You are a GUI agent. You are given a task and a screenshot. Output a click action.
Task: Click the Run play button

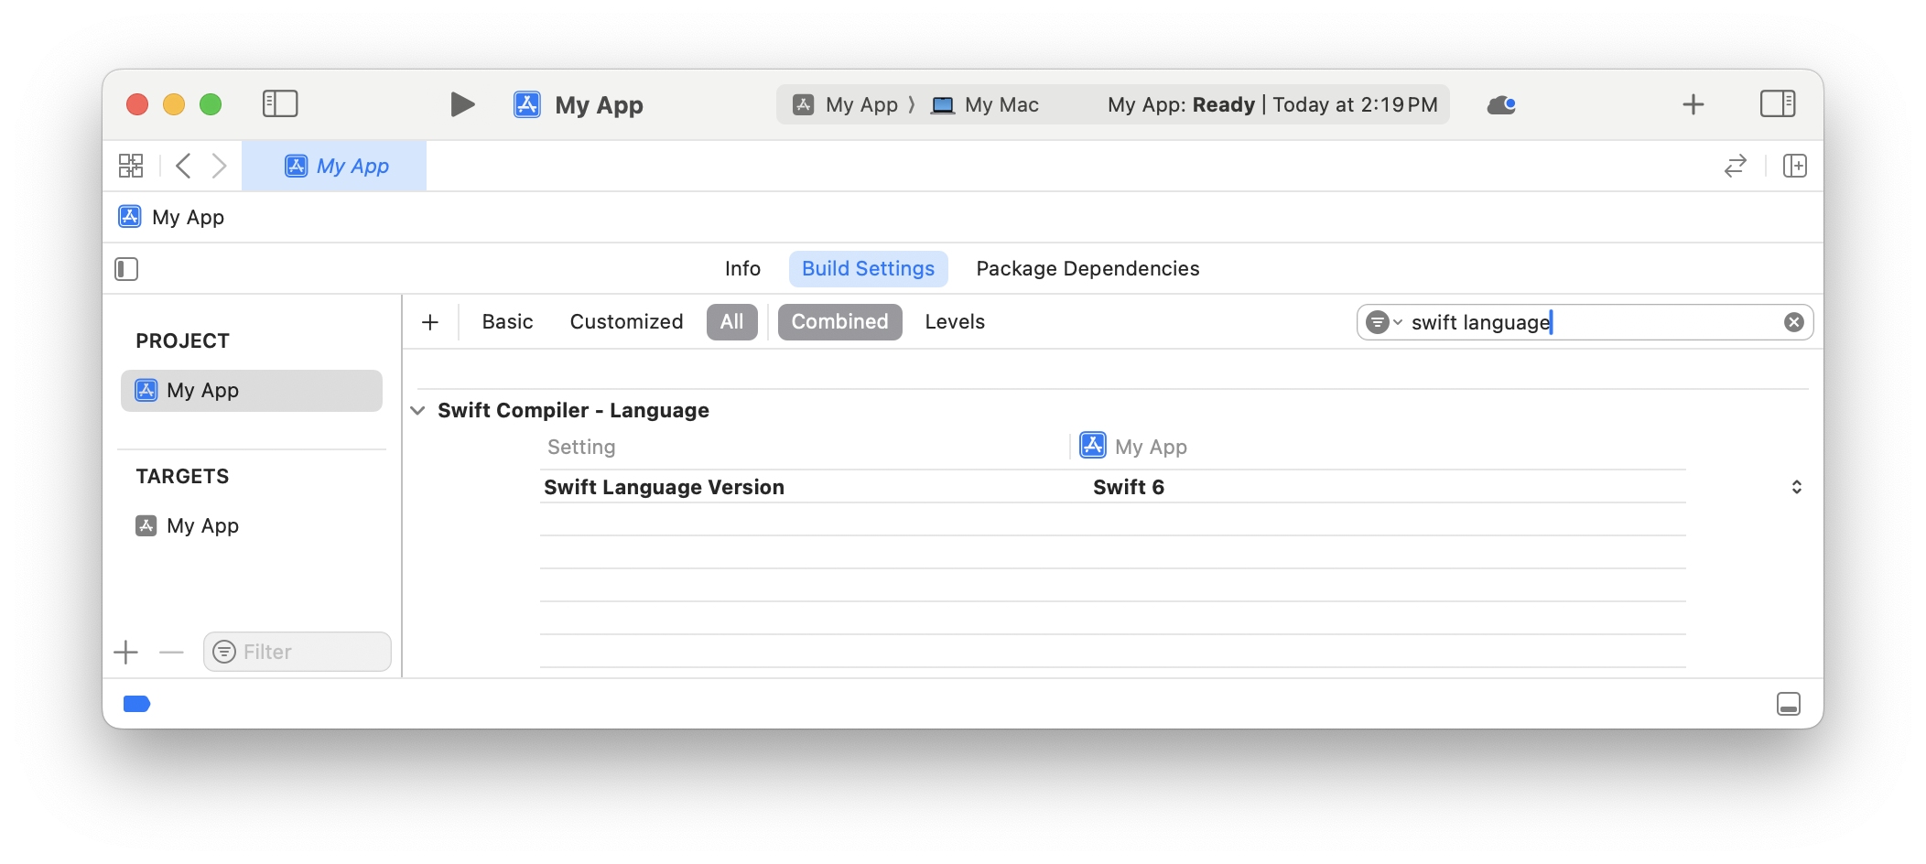462,104
